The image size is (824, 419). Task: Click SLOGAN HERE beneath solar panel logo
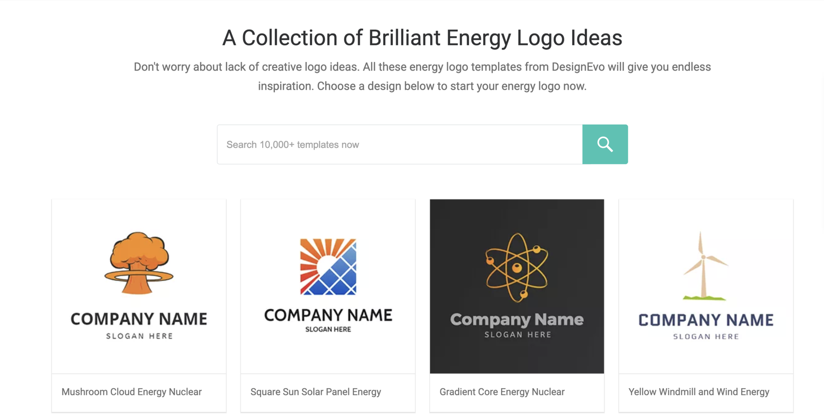click(x=328, y=329)
